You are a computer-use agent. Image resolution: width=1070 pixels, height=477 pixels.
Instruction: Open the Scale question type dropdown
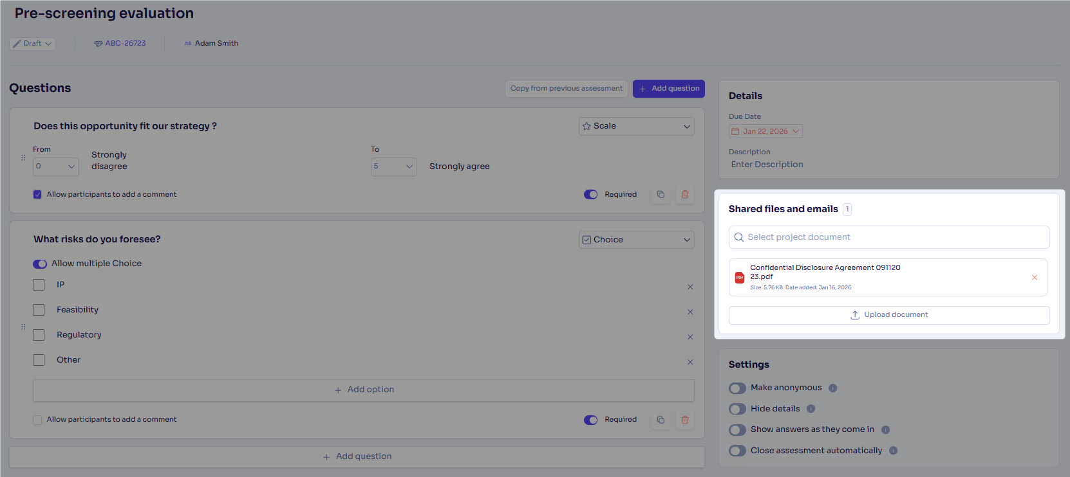[636, 126]
